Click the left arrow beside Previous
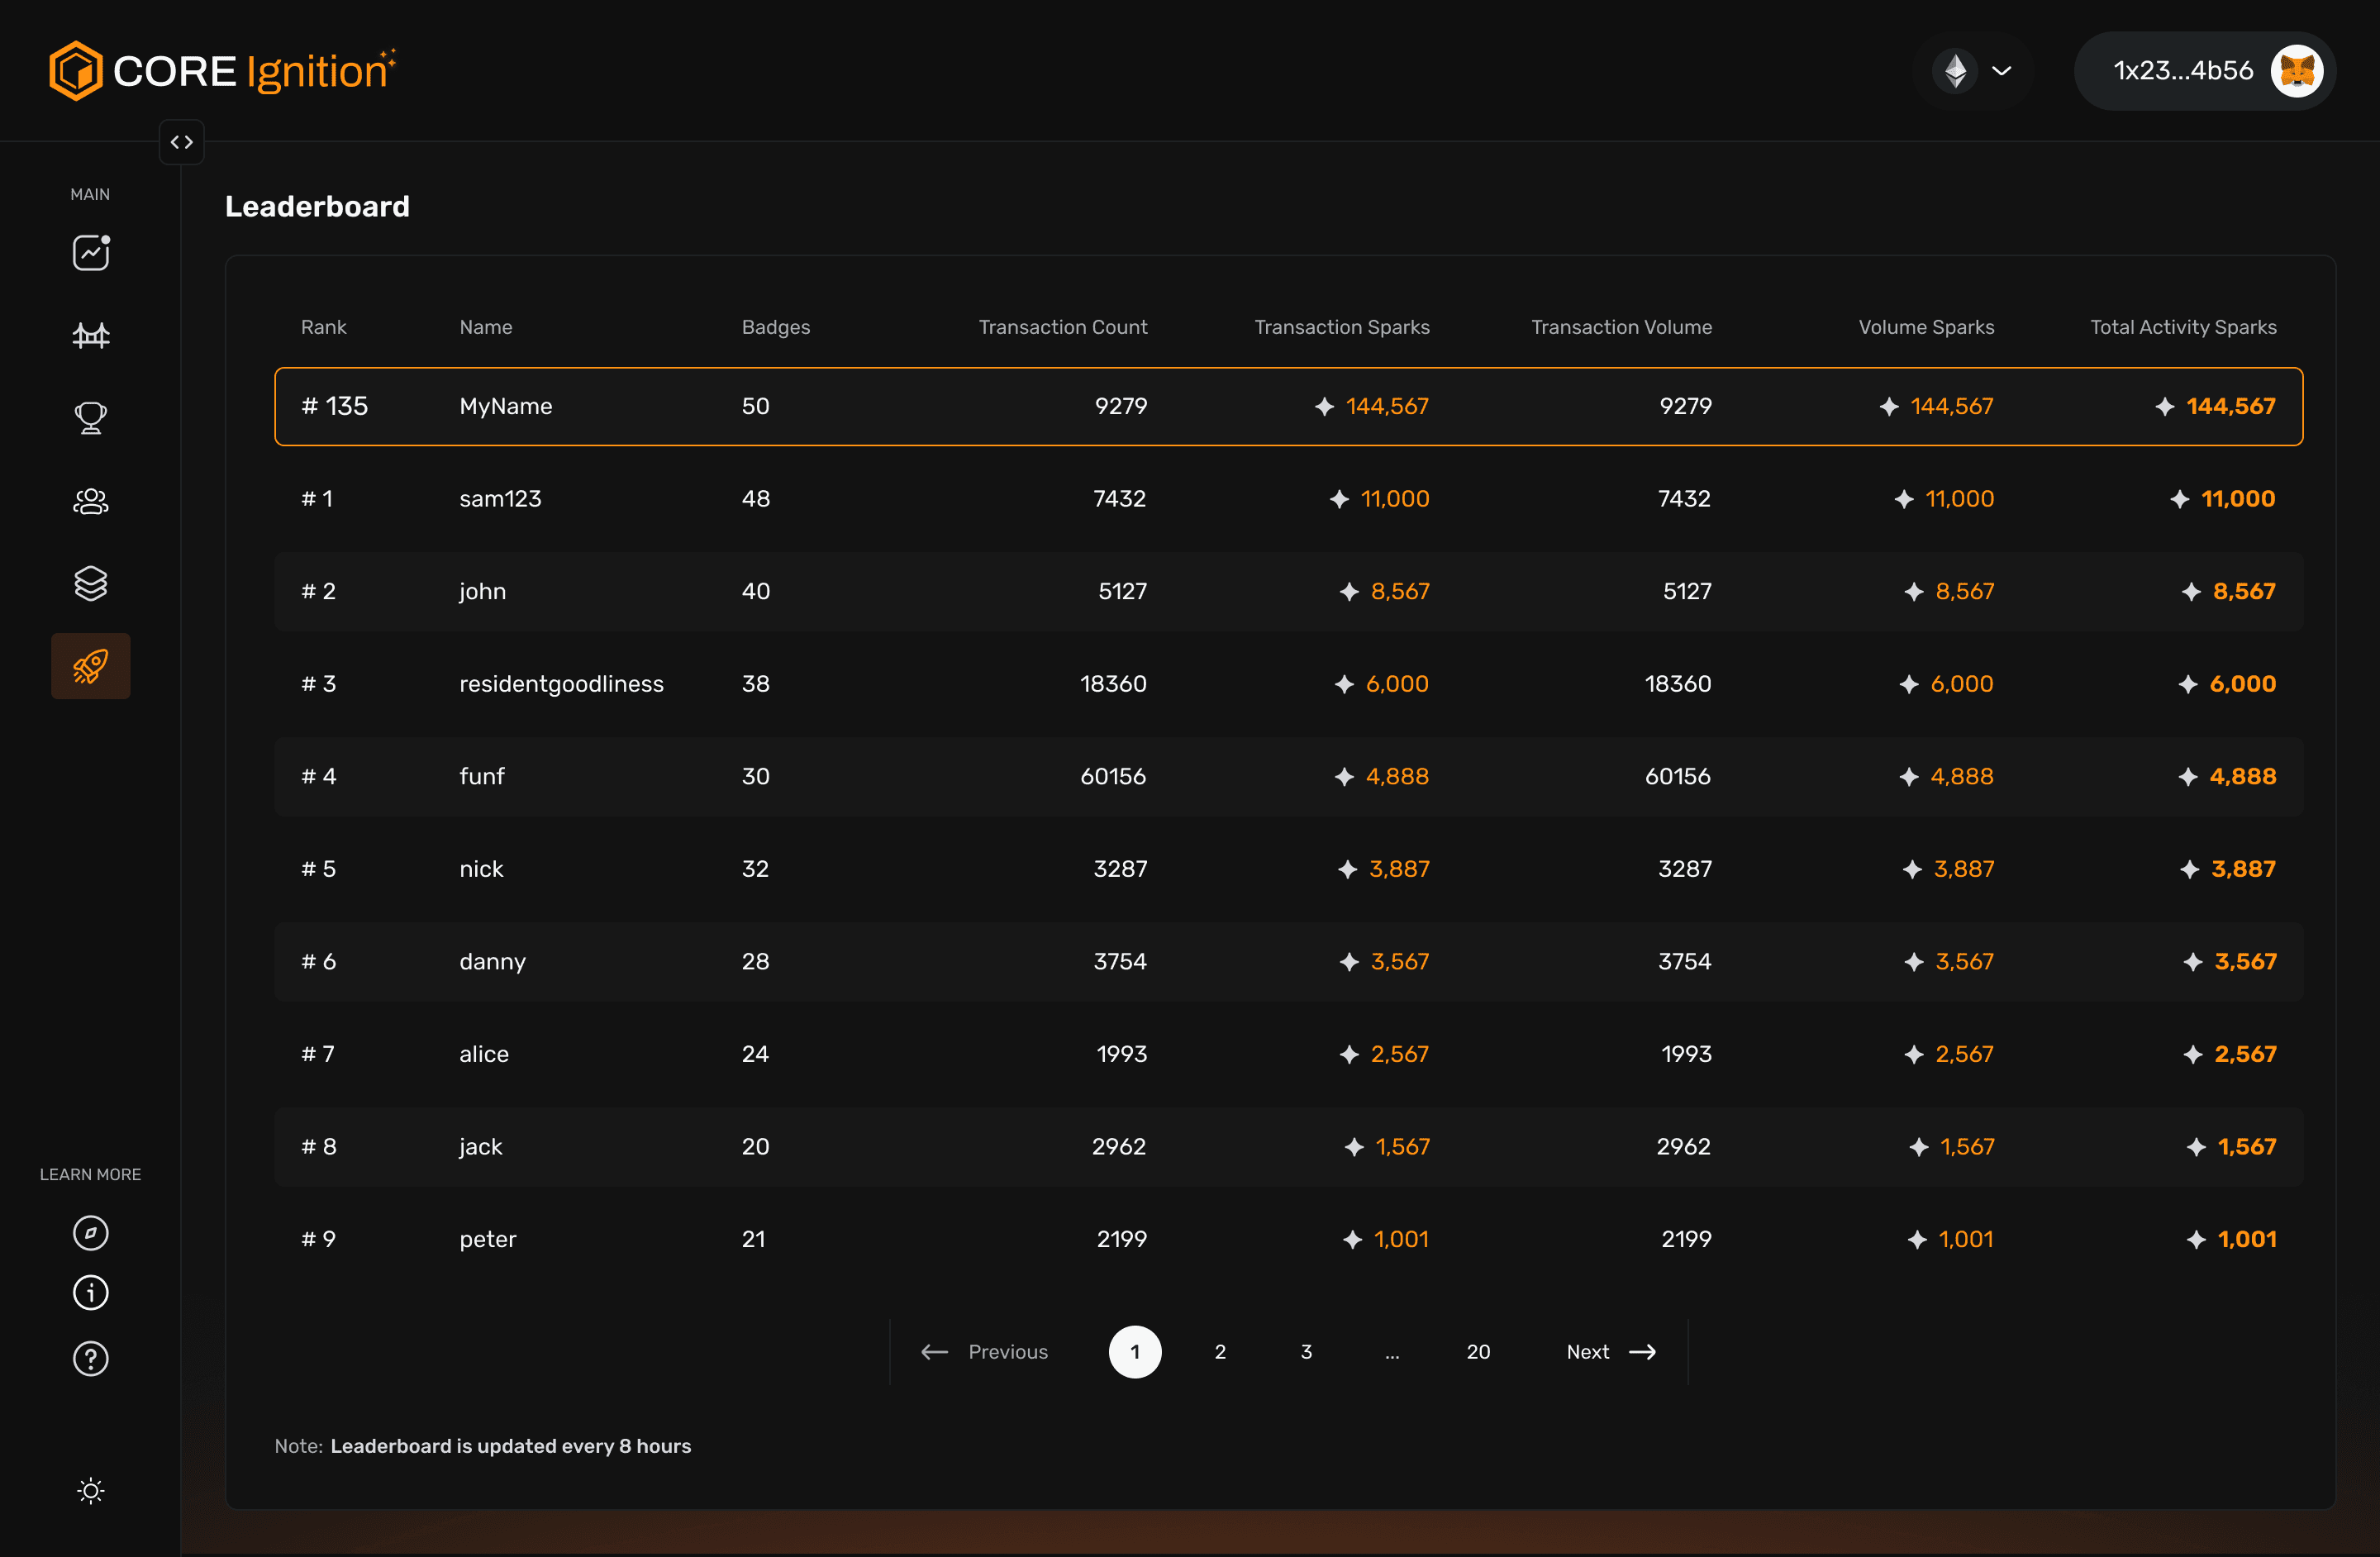The height and width of the screenshot is (1557, 2380). pyautogui.click(x=934, y=1352)
